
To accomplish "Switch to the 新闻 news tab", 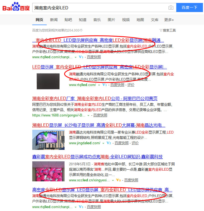I will pyautogui.click(x=54, y=20).
